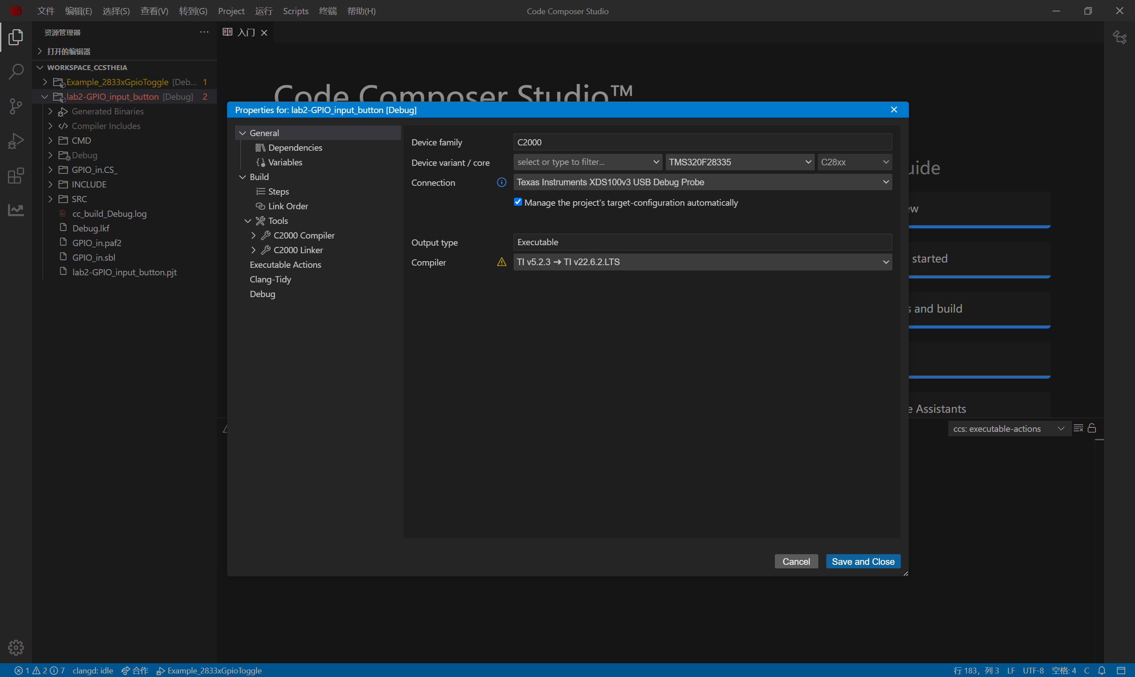1135x677 pixels.
Task: Open the Source Control view icon
Action: (16, 106)
